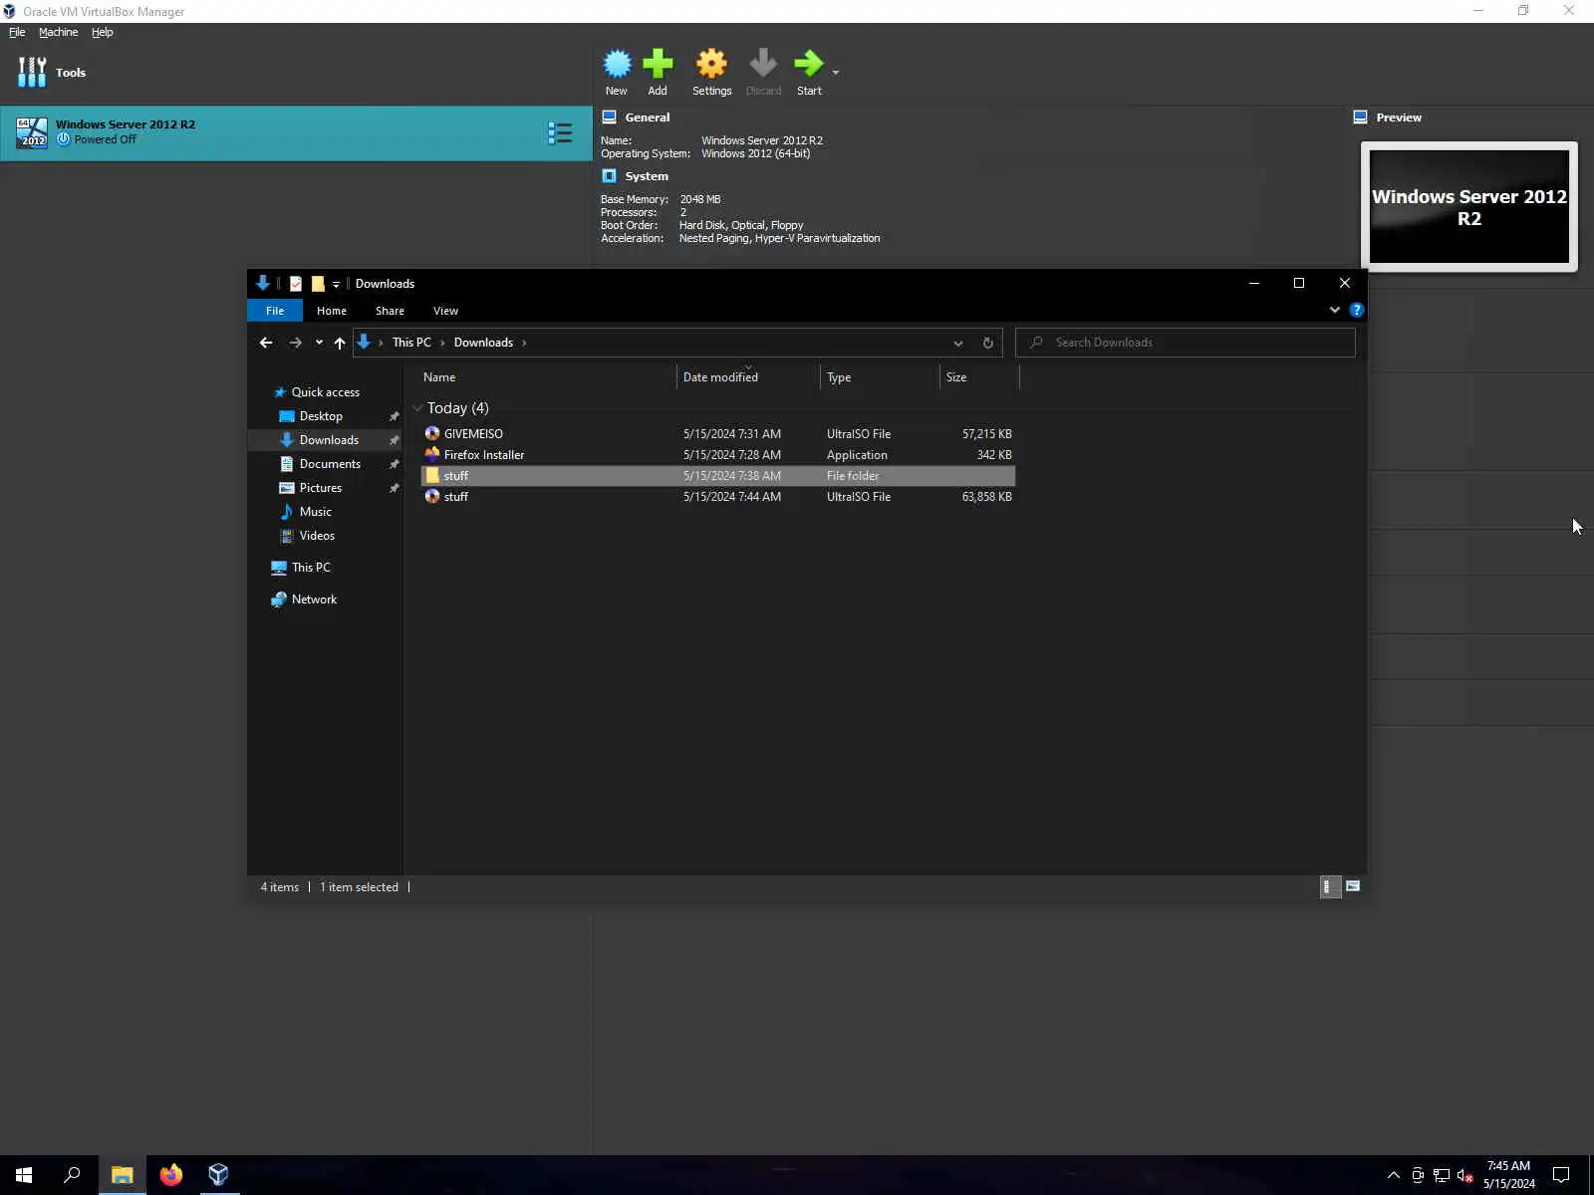The image size is (1594, 1195).
Task: Expand the chevron after This PC breadcrumb
Action: (442, 343)
